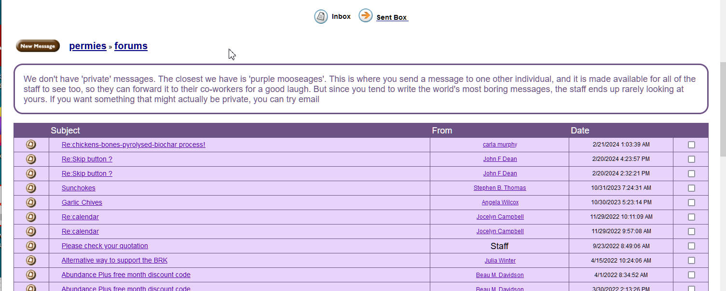Click message icon beside Sunchokes row
The image size is (726, 291).
(31, 188)
